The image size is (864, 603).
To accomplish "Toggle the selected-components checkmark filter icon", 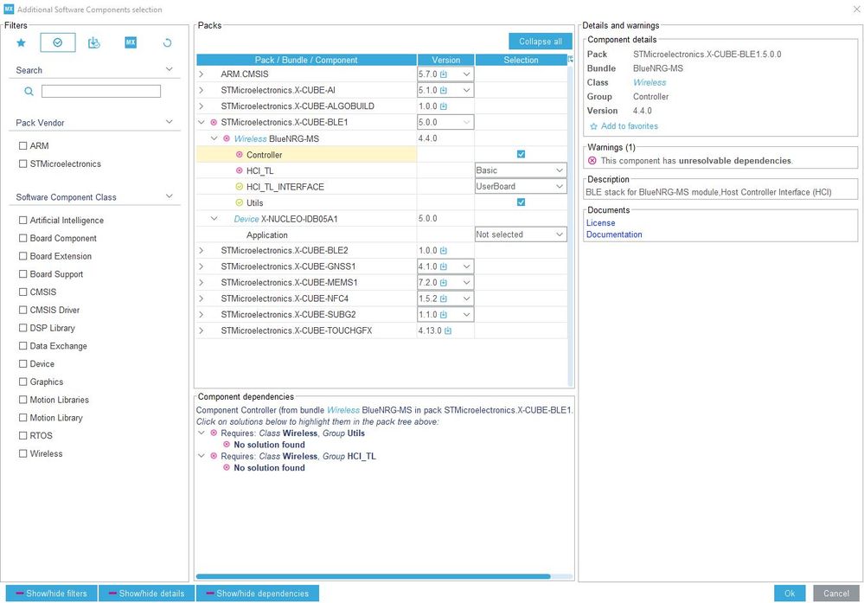I will pos(58,42).
